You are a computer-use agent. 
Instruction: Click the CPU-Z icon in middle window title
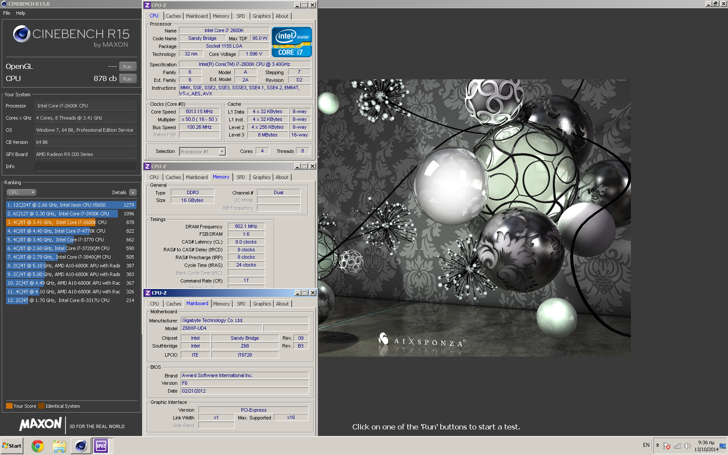pos(147,166)
